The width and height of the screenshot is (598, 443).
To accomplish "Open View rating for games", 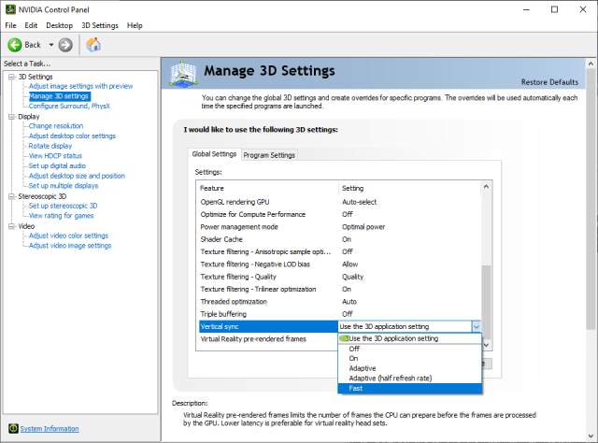I will pyautogui.click(x=61, y=216).
